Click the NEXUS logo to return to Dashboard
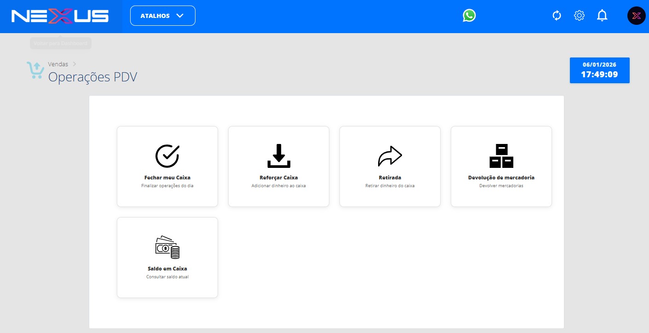 pyautogui.click(x=60, y=17)
